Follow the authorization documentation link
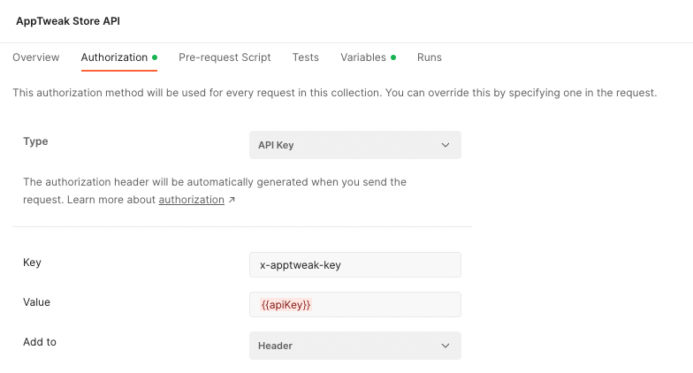The image size is (693, 373). [x=191, y=200]
